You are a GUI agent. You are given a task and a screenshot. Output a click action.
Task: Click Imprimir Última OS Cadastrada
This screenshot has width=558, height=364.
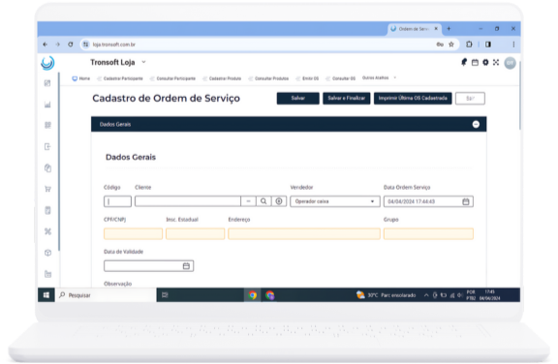tap(413, 98)
